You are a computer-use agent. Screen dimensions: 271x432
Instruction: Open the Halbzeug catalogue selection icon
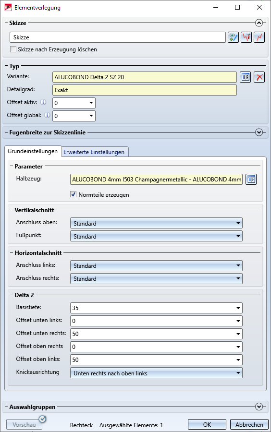click(x=251, y=180)
